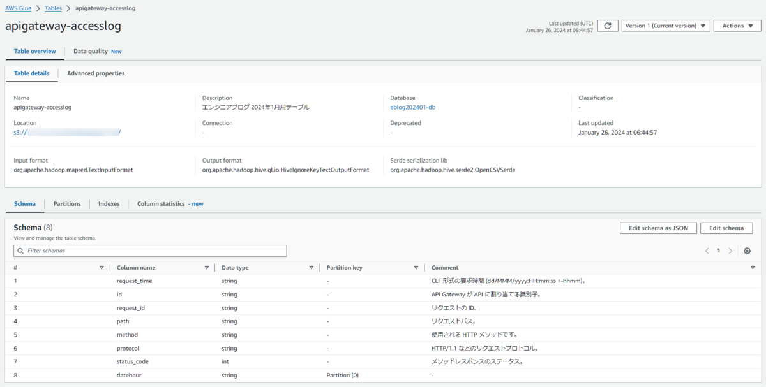Click the Edit schema button
The image size is (766, 387).
(x=726, y=228)
